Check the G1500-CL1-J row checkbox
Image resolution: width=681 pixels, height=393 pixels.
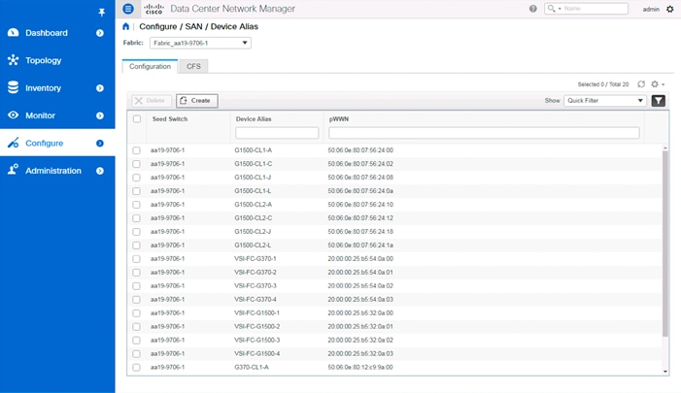point(136,178)
